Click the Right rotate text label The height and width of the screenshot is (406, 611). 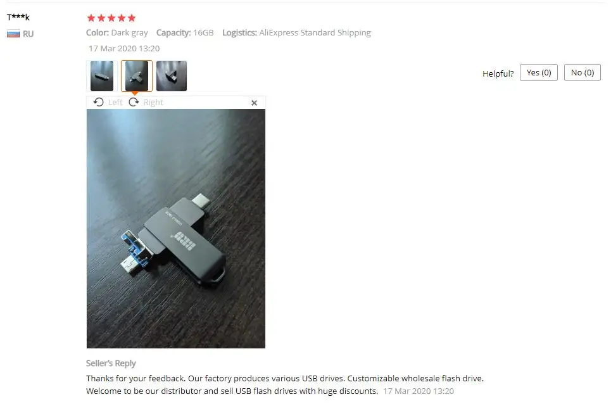(153, 103)
